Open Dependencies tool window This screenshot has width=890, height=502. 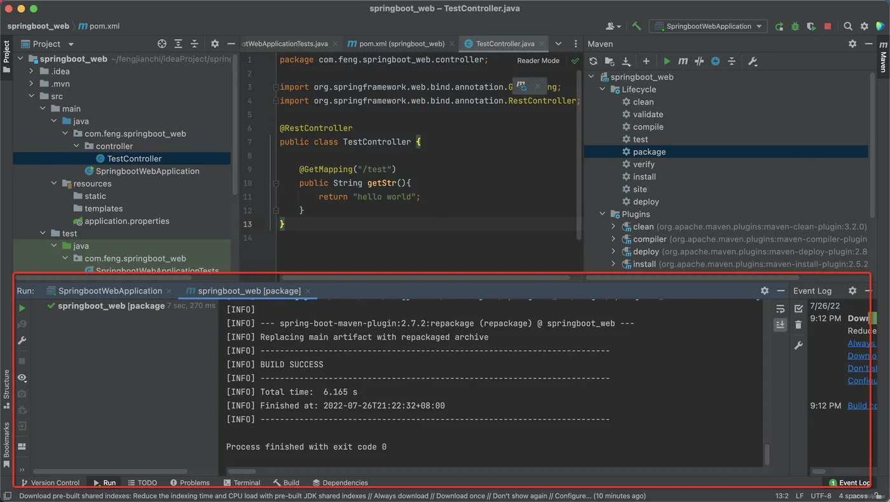click(x=339, y=483)
